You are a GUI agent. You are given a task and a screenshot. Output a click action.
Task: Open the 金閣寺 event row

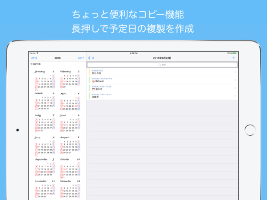click(x=162, y=96)
